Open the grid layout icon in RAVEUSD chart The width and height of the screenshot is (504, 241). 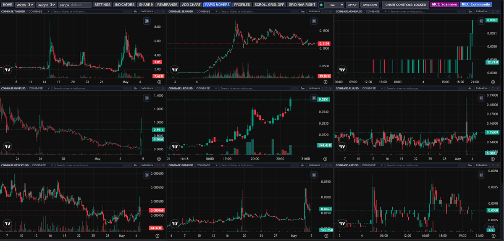(x=147, y=98)
